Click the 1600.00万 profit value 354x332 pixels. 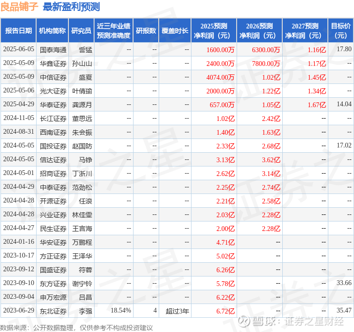[x=220, y=50]
